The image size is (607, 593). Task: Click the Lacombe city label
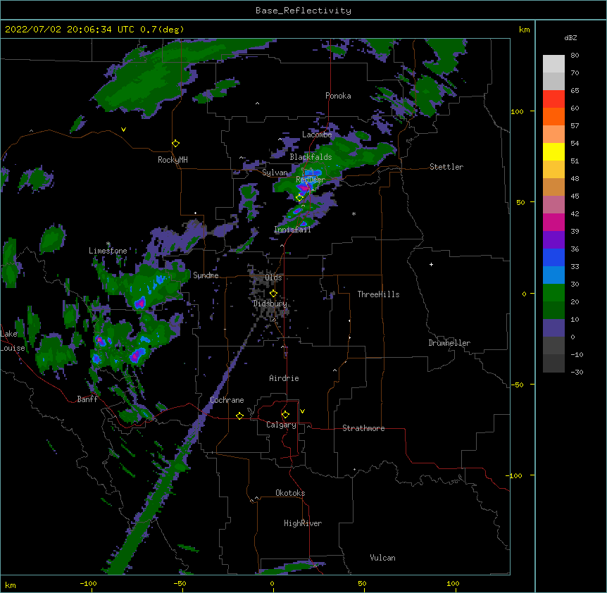[317, 135]
